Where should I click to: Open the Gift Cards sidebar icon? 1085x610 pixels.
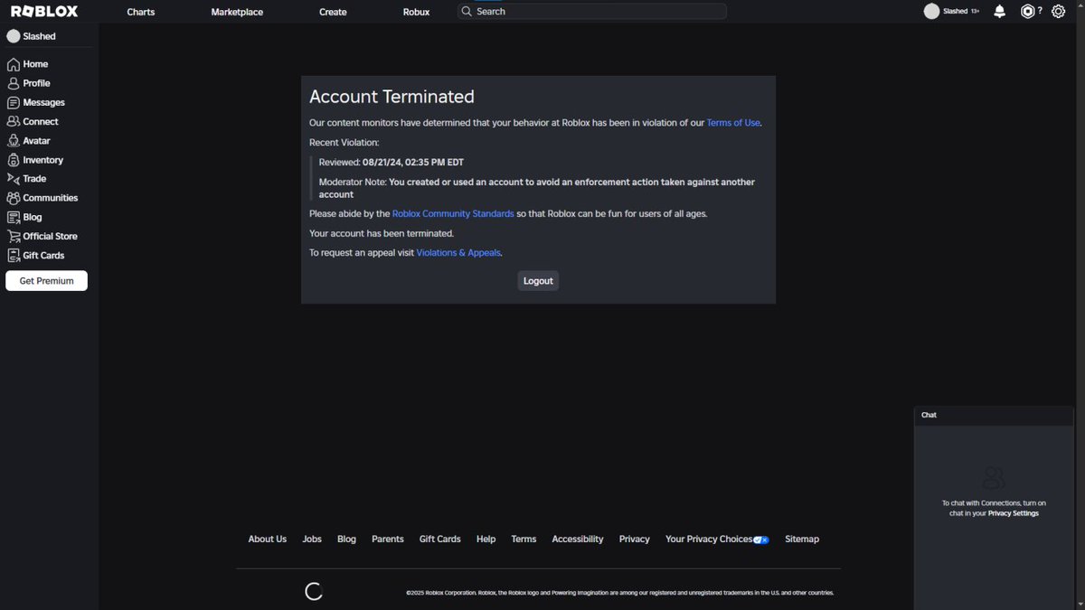[13, 256]
